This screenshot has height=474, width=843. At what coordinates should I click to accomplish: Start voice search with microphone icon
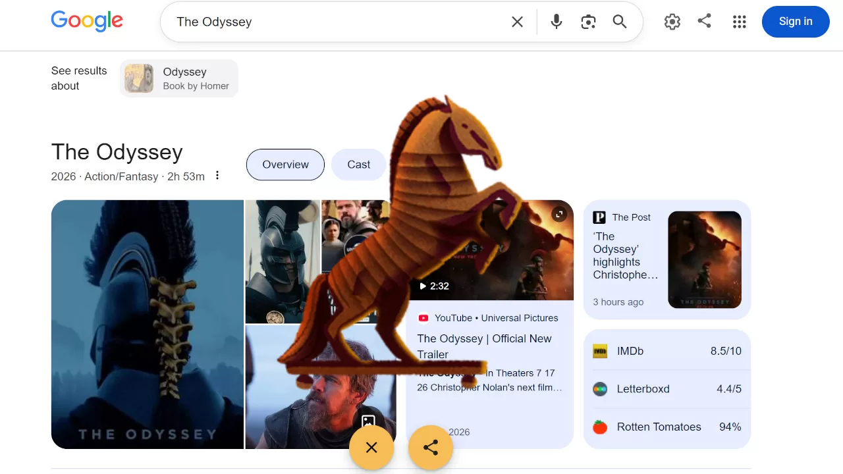[x=557, y=22]
